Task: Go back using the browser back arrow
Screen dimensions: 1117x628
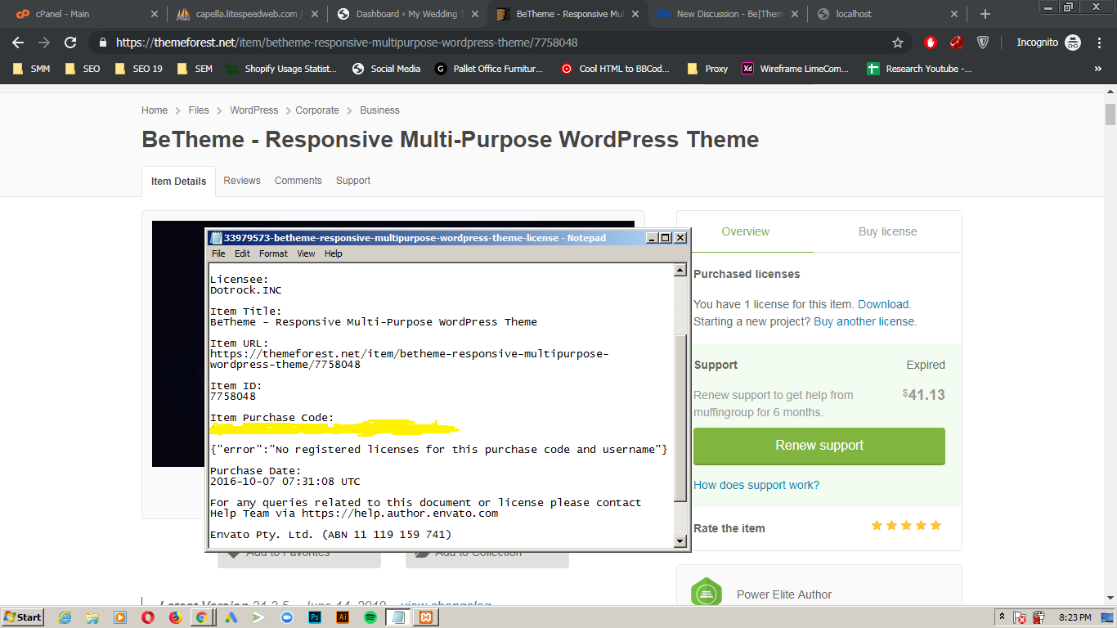Action: (18, 43)
